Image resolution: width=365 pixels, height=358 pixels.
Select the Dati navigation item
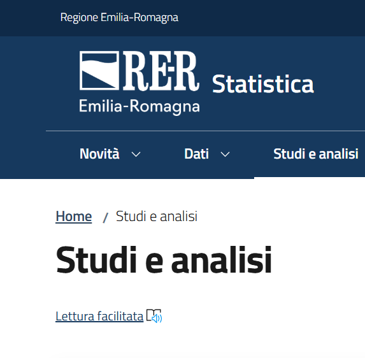pyautogui.click(x=196, y=154)
